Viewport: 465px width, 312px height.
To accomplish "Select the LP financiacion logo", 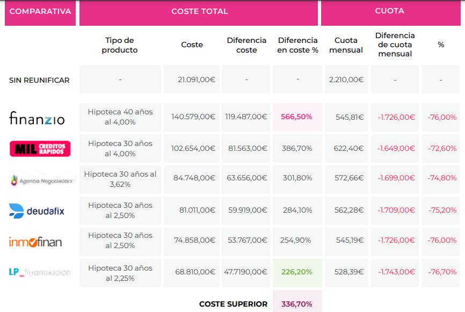I will pos(39,272).
